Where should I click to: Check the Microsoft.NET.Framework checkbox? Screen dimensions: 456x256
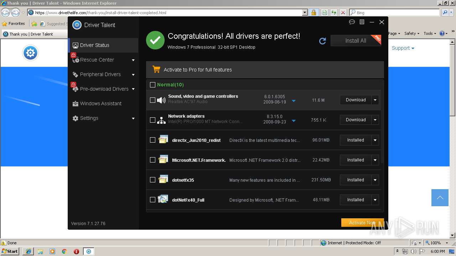pos(152,160)
